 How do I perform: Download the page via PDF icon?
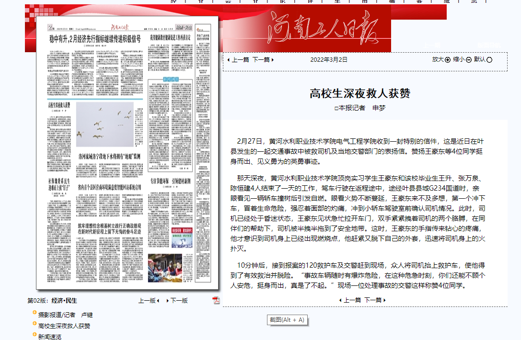click(216, 300)
